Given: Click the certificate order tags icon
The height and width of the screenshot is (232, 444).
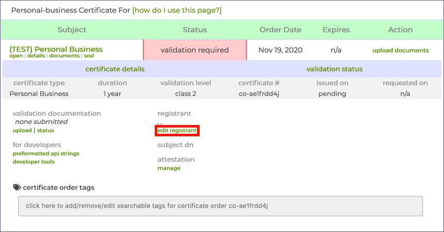Looking at the screenshot, I should tap(17, 188).
